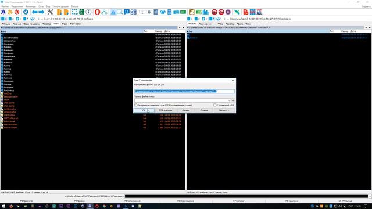Select the SavedVariables folder in left panel
The height and width of the screenshot is (209, 372).
tap(11, 38)
